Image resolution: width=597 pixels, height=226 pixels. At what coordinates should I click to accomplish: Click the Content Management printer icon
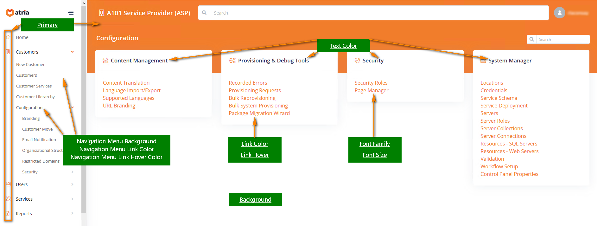click(x=105, y=61)
